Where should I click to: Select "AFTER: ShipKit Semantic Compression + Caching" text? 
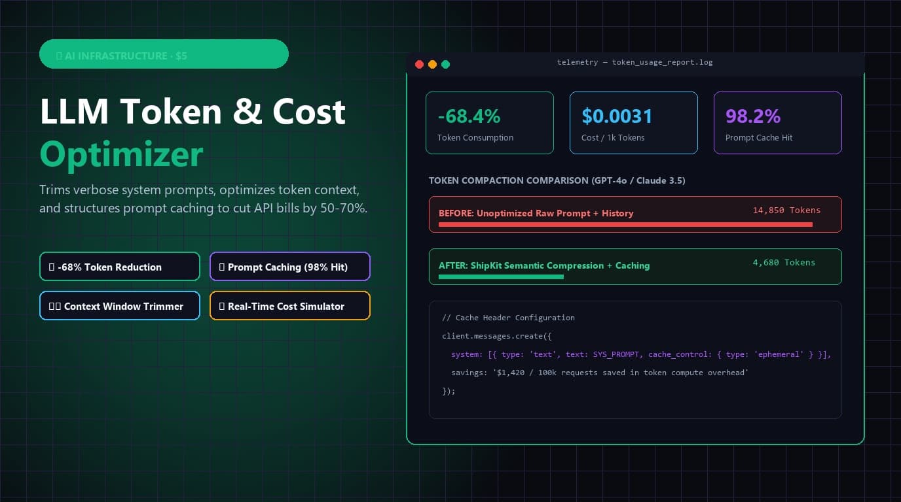click(544, 265)
